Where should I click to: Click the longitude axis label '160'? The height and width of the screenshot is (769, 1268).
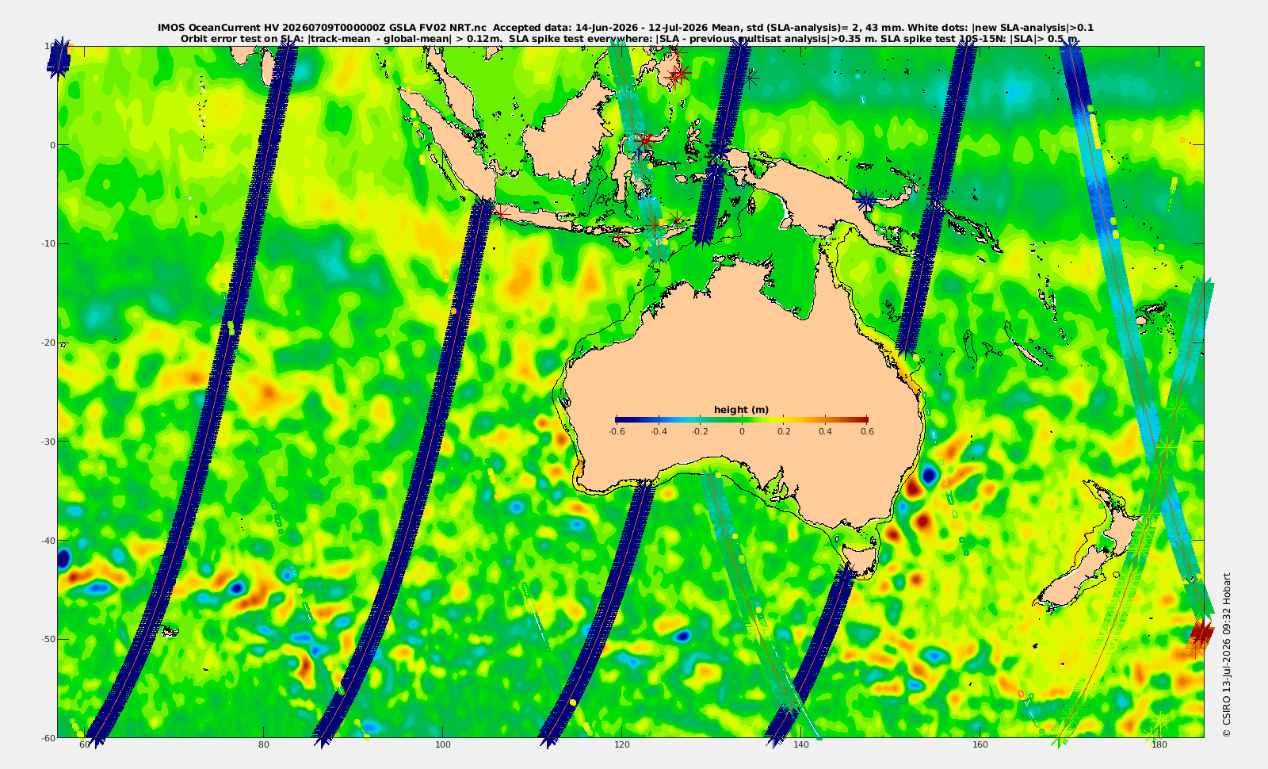(x=980, y=745)
